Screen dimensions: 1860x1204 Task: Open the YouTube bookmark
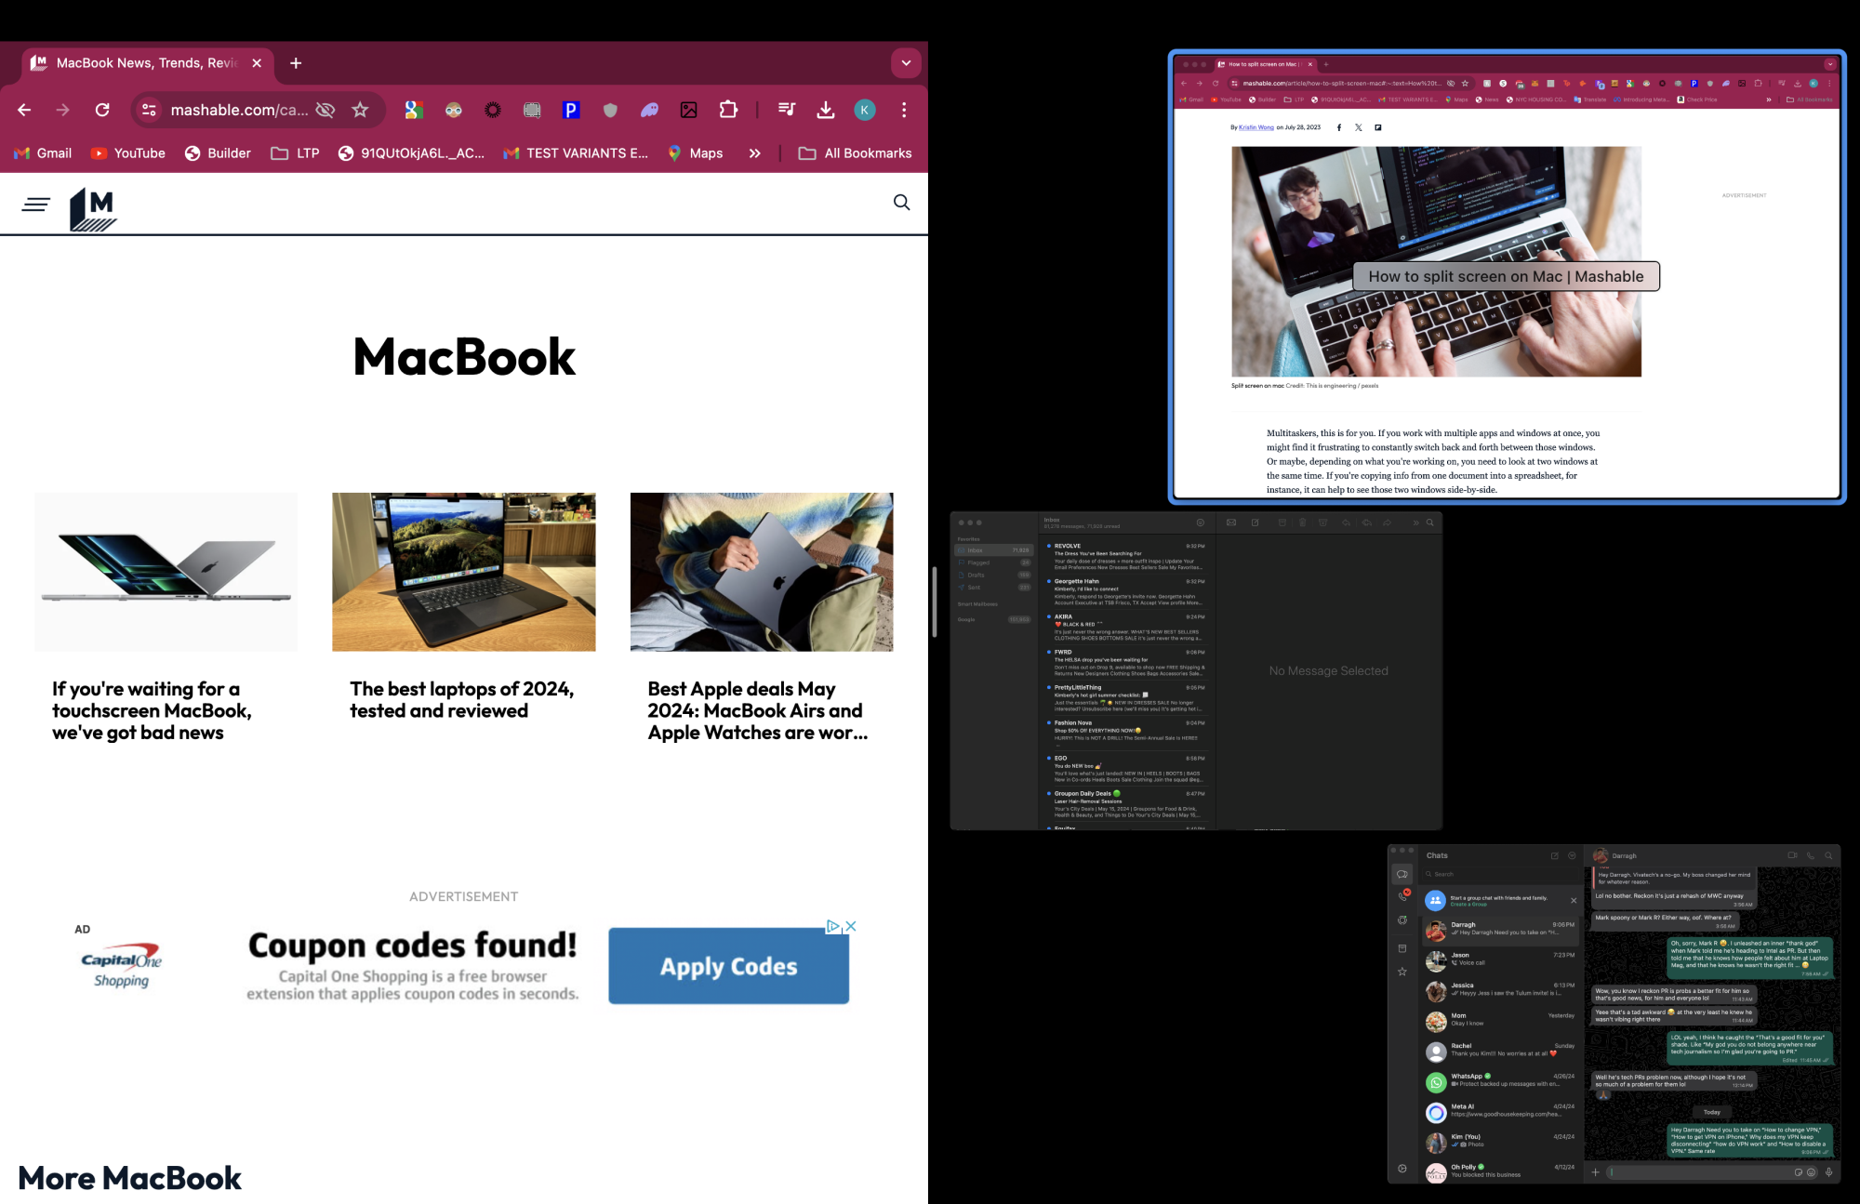pyautogui.click(x=128, y=153)
